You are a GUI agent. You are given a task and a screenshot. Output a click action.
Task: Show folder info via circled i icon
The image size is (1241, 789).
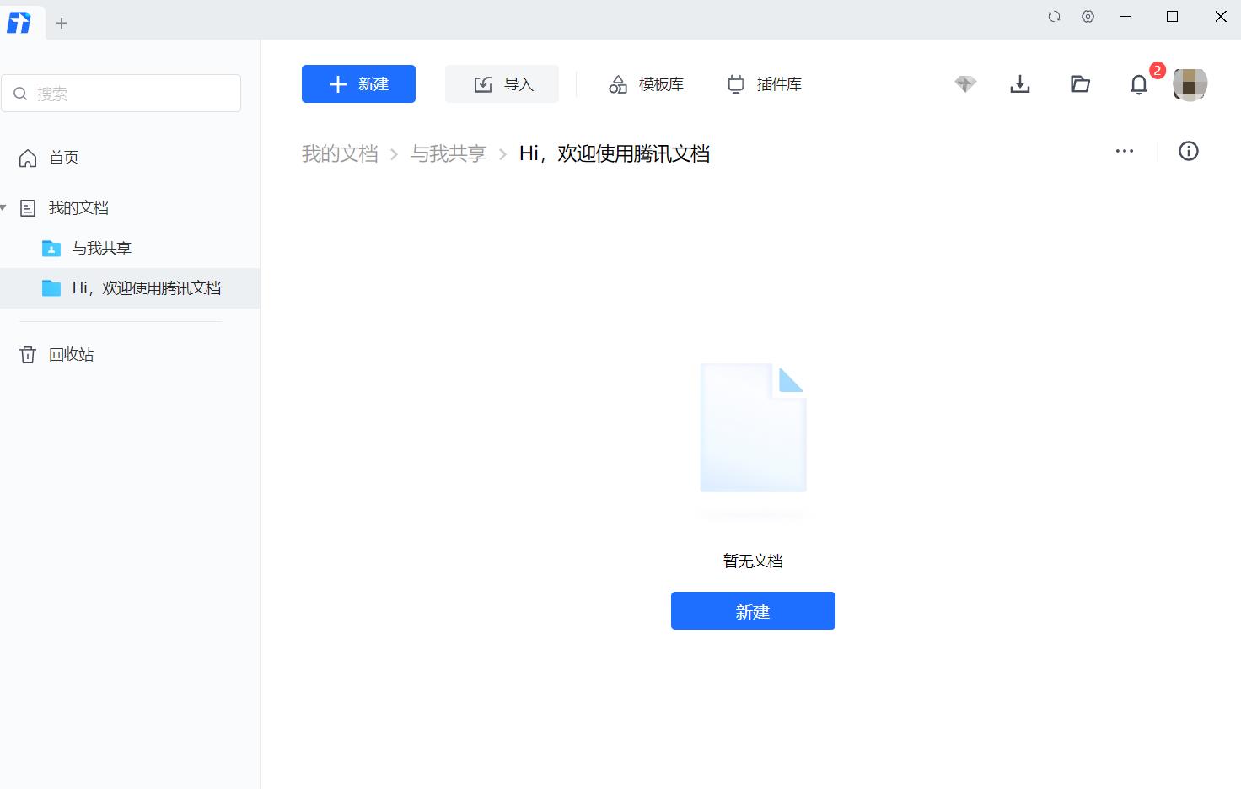1188,152
